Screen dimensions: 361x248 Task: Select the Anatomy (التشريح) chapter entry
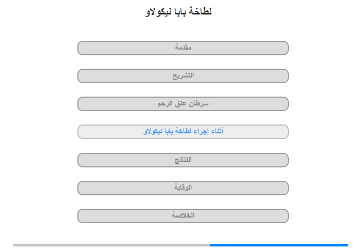(x=183, y=76)
